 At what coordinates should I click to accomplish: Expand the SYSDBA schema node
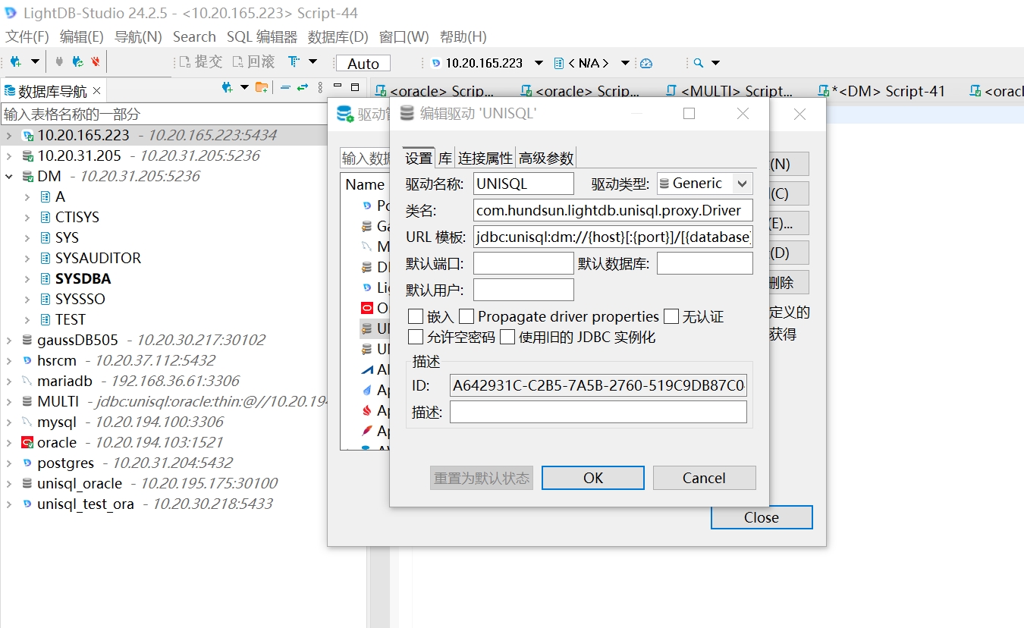[x=27, y=278]
